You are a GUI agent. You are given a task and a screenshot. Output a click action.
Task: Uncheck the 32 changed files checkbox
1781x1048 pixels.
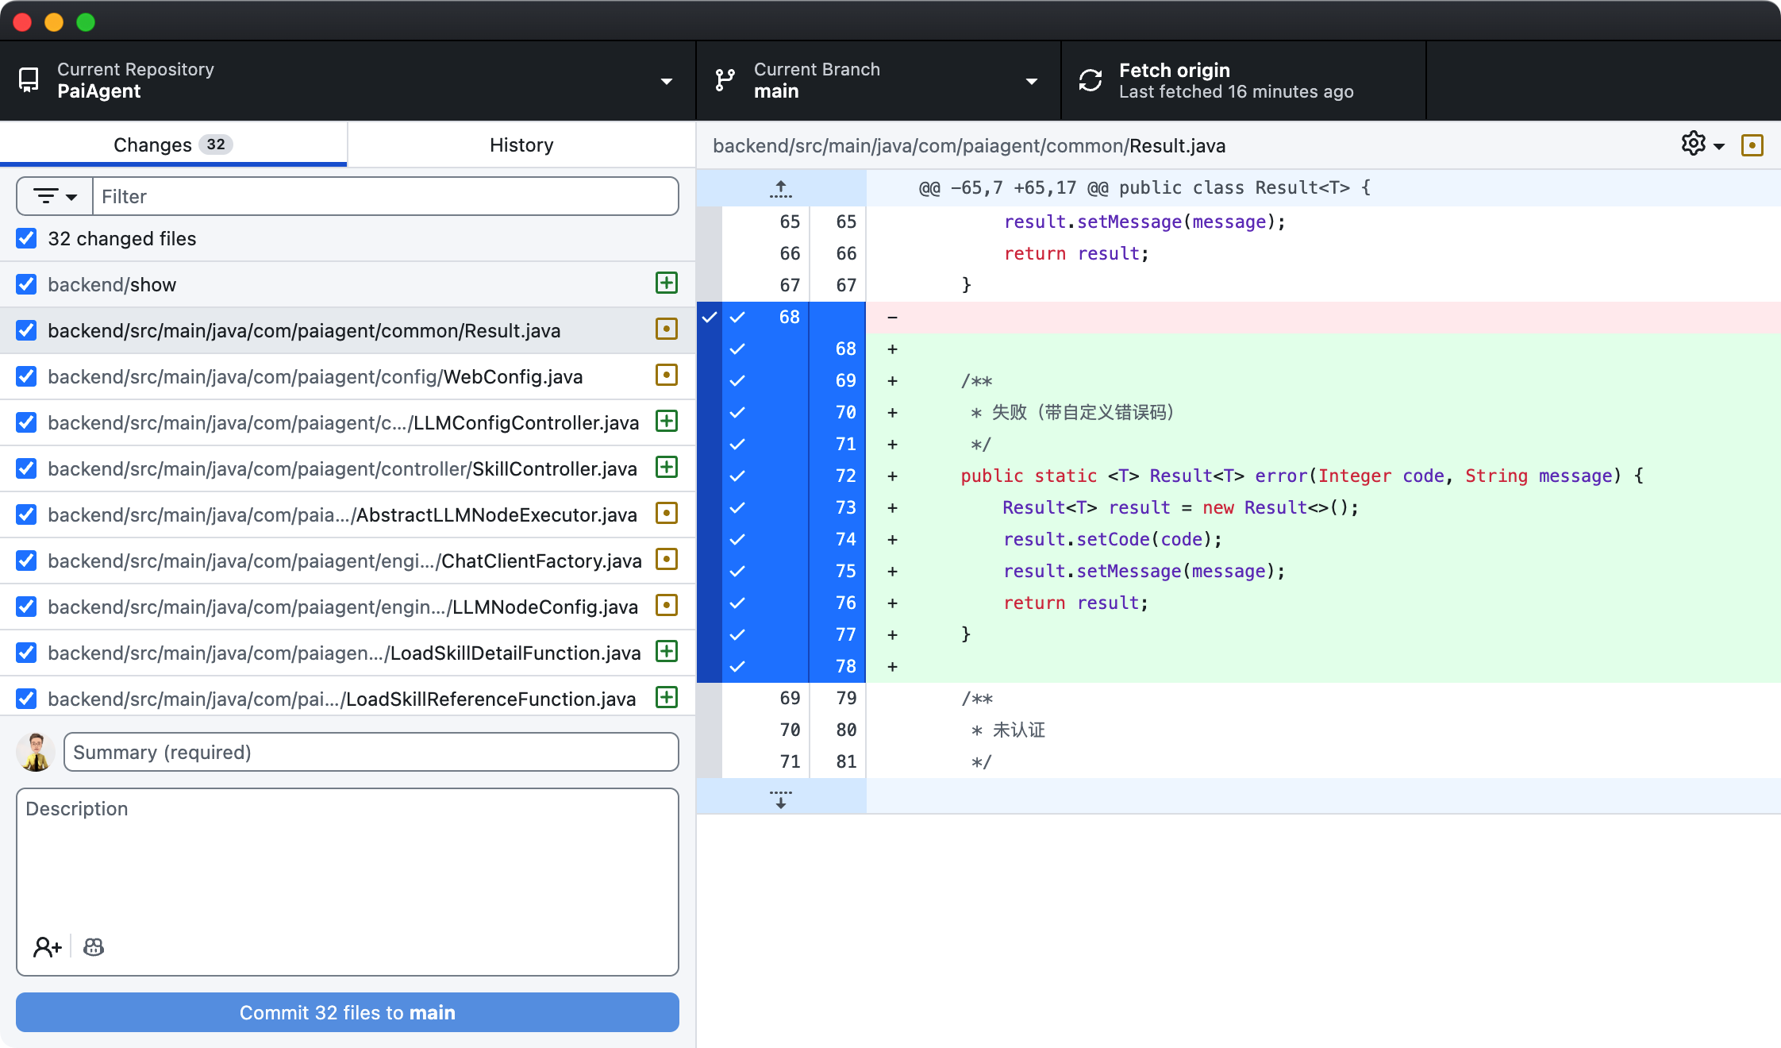tap(26, 238)
